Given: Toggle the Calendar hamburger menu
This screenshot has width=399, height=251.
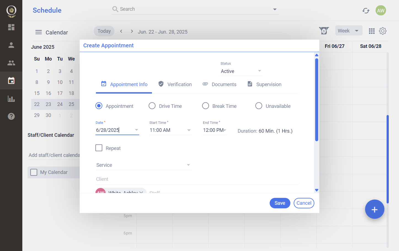Looking at the screenshot, I should pos(39,32).
